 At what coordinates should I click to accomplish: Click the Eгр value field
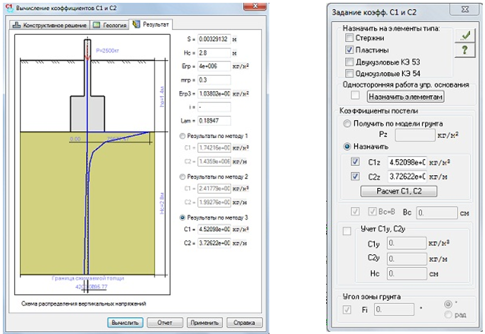pos(214,66)
